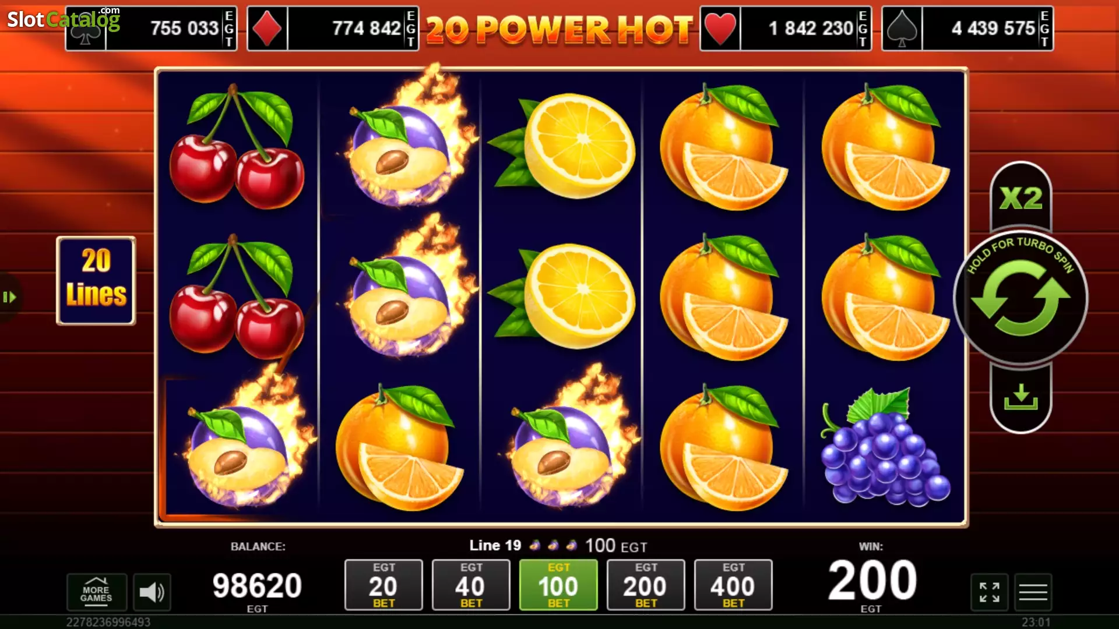This screenshot has width=1119, height=629.
Task: Open the spades jackpot counter
Action: (x=967, y=29)
